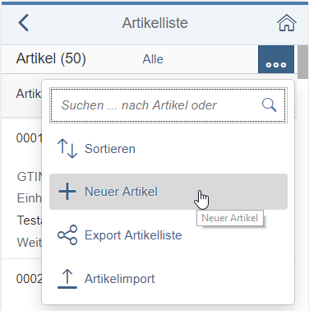Screen dimensions: 309x311
Task: Click the Artikelliste page title
Action: point(154,23)
